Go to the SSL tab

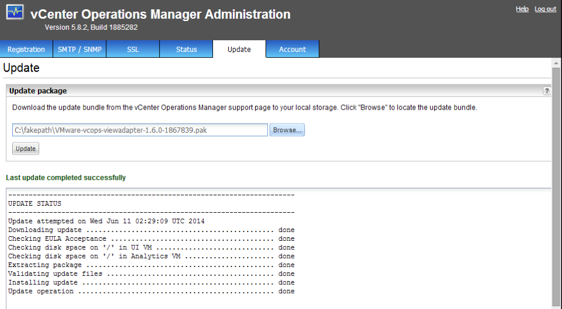(x=132, y=49)
